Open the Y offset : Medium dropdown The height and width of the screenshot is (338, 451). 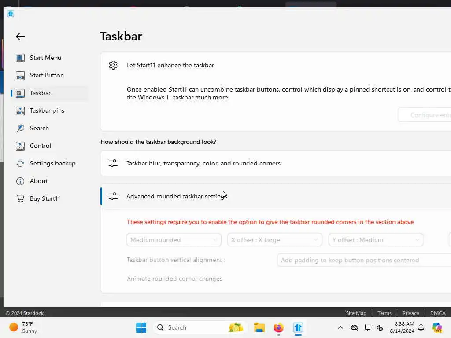tap(376, 240)
